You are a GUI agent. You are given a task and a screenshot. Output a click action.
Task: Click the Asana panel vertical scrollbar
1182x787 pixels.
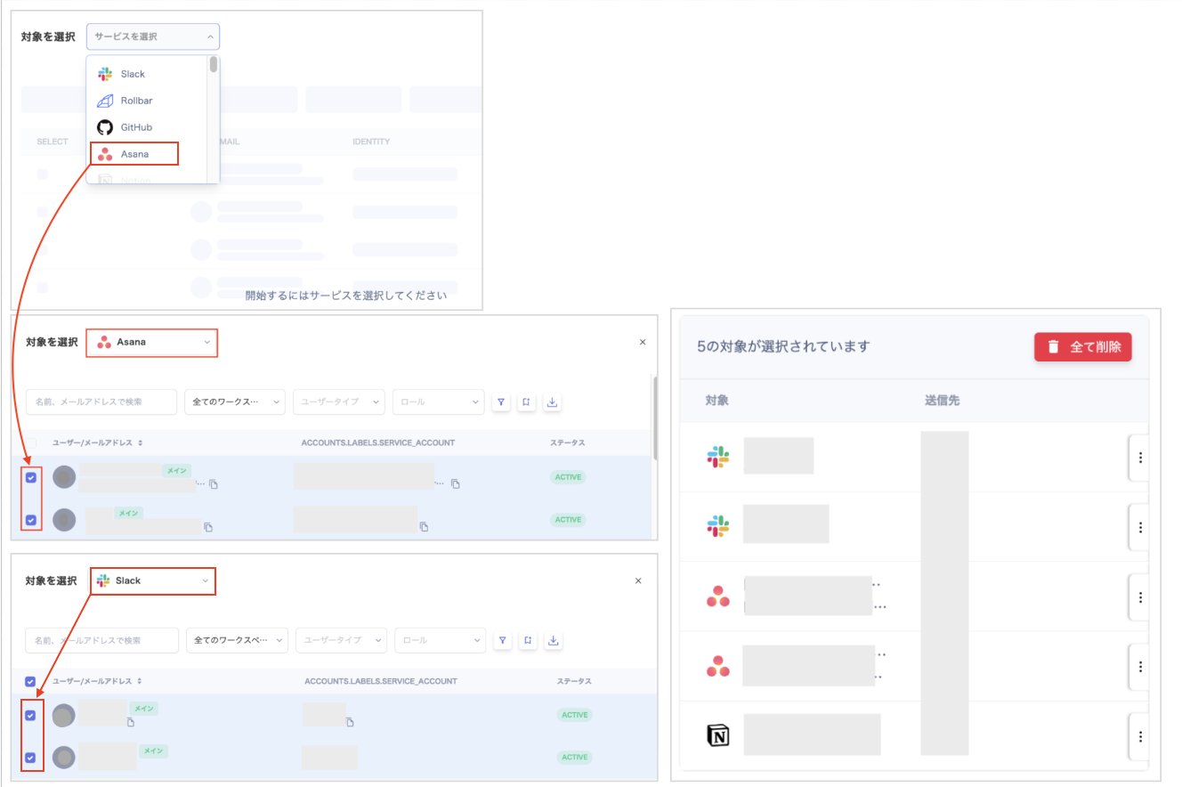pos(656,417)
